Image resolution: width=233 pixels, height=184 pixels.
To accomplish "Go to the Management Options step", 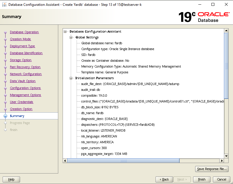I will tap(25, 95).
